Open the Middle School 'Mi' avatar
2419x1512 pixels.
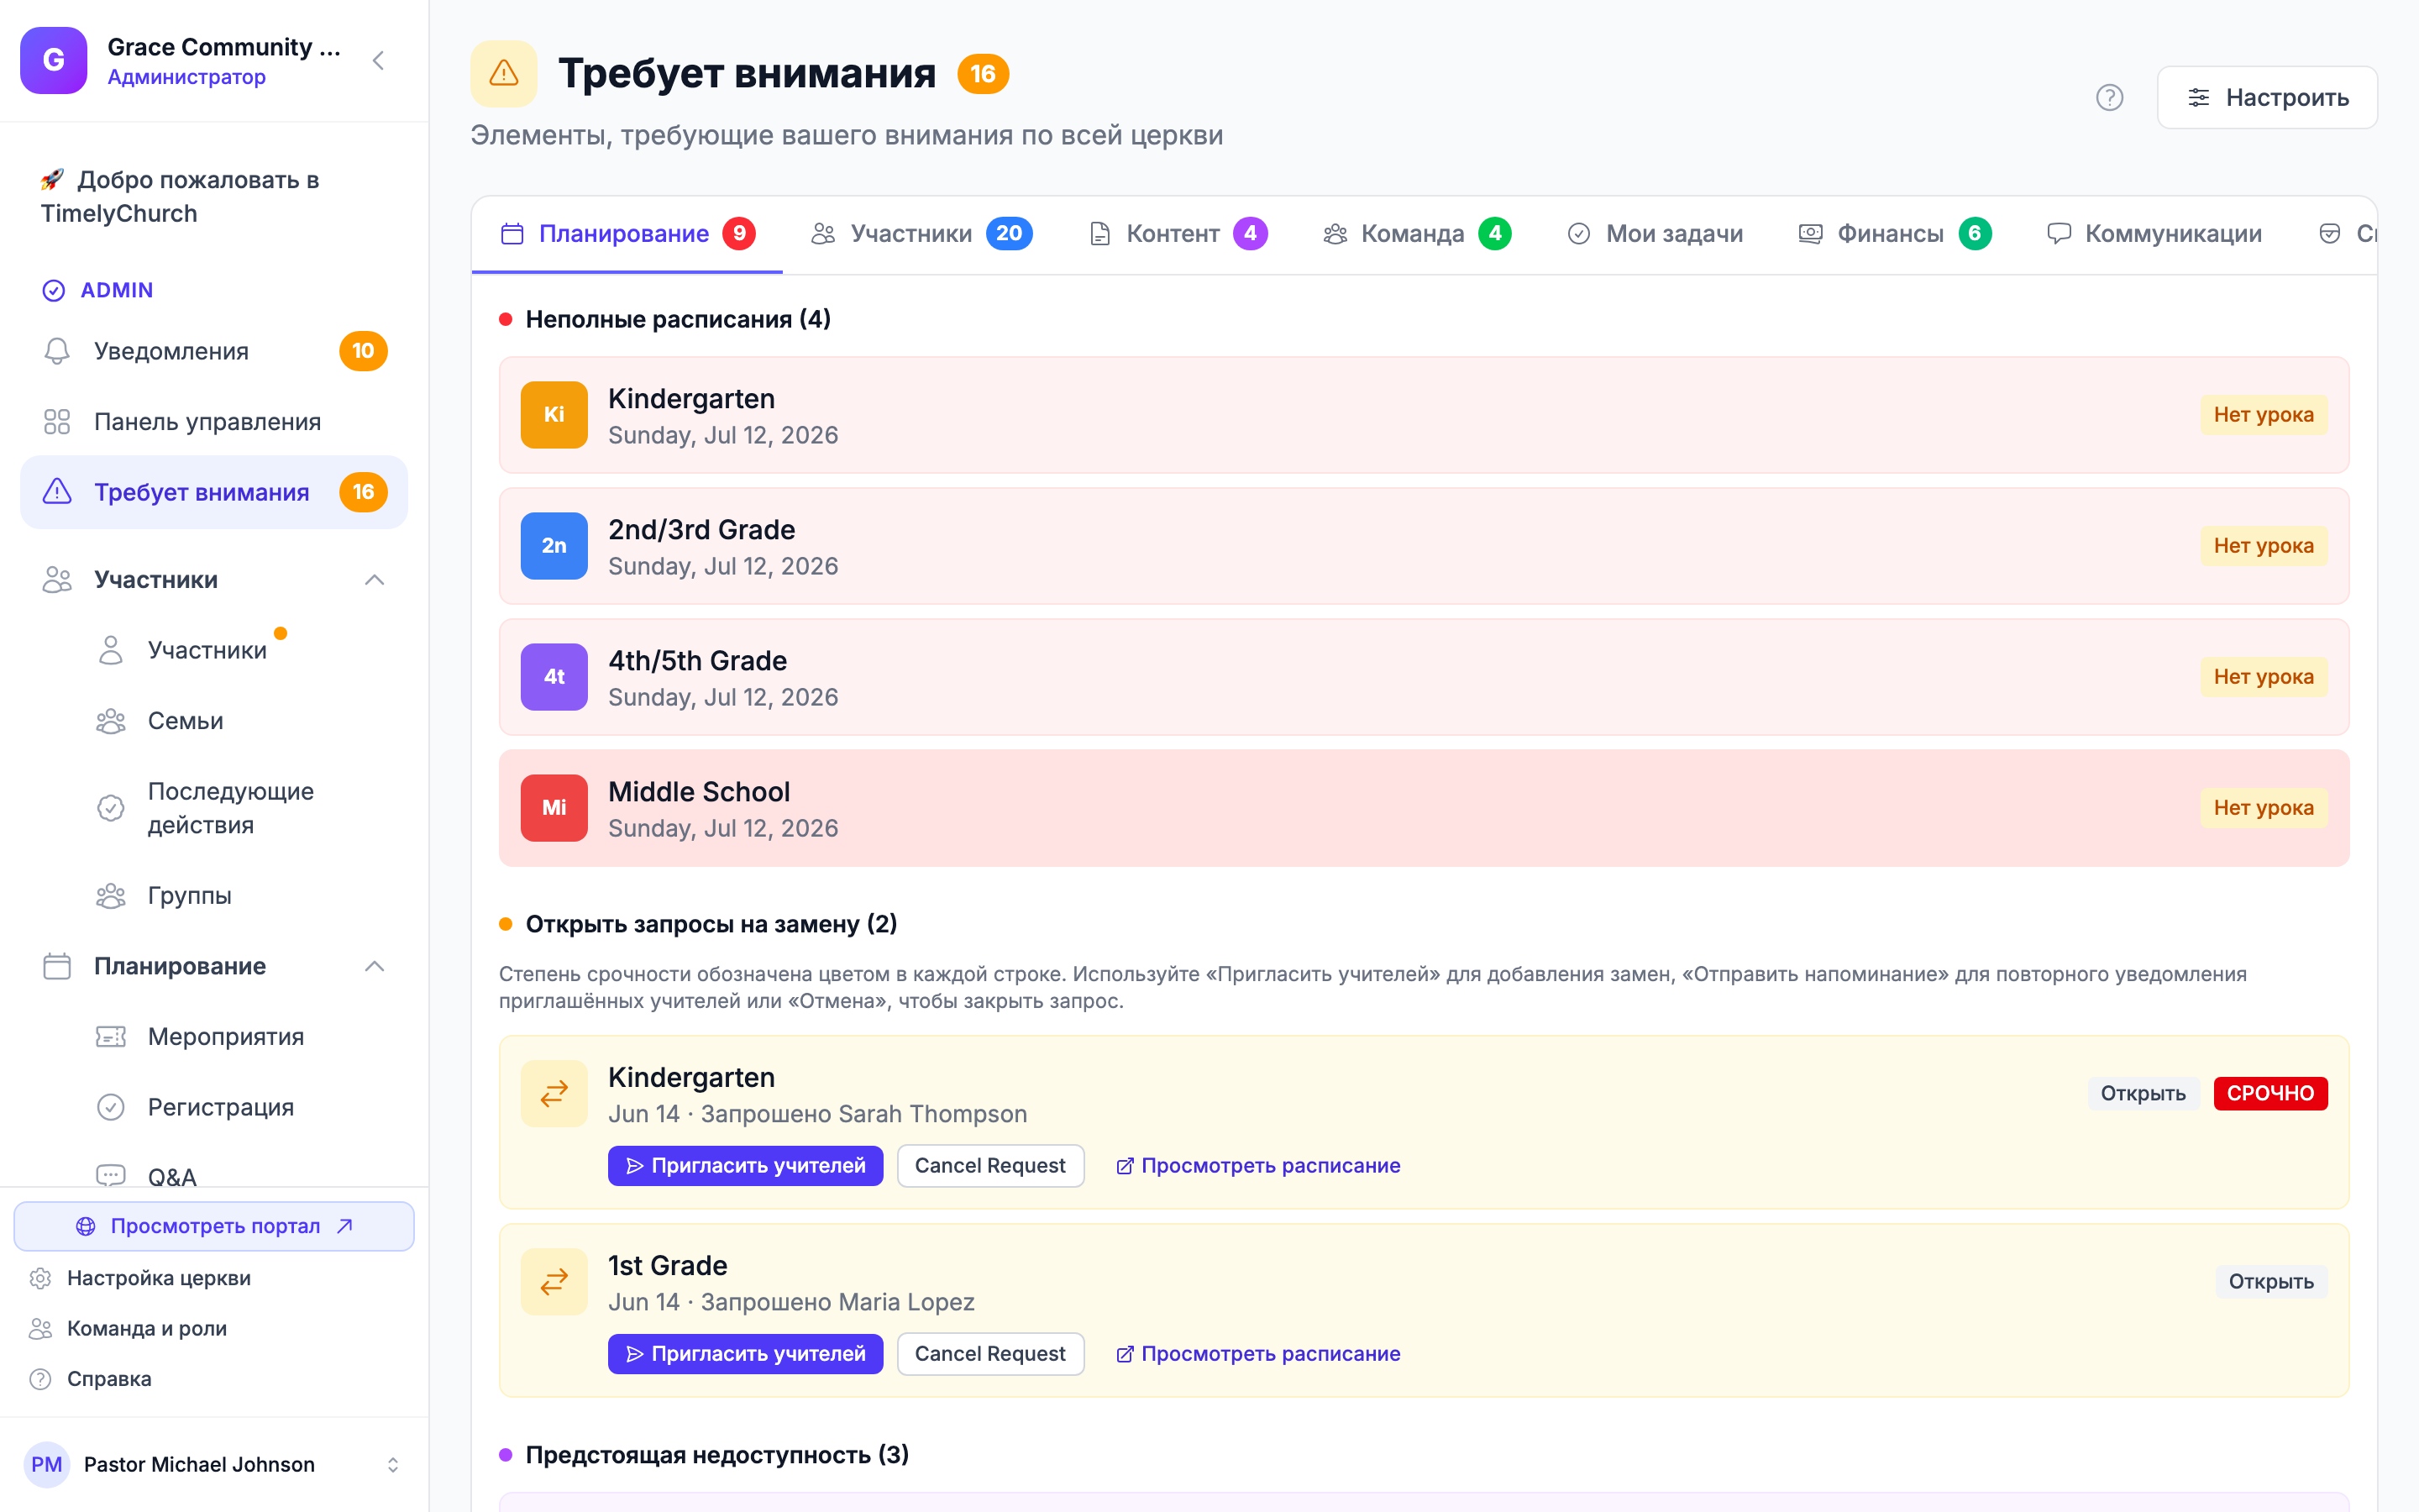point(554,807)
